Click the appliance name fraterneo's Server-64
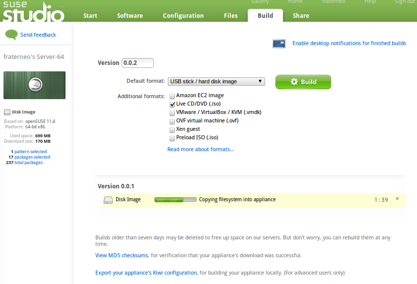This screenshot has width=417, height=284. coord(34,57)
